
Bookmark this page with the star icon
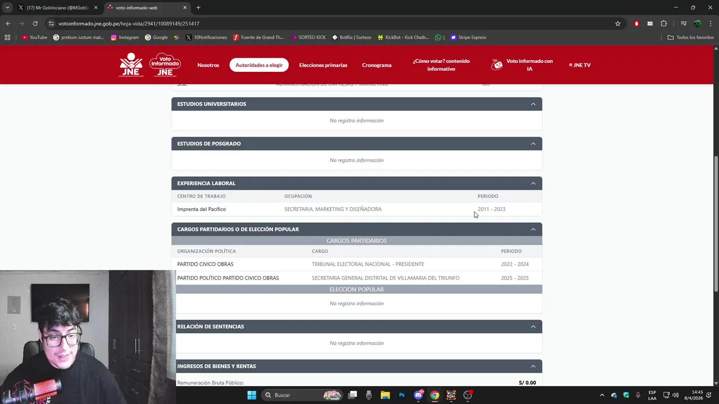[x=618, y=24]
